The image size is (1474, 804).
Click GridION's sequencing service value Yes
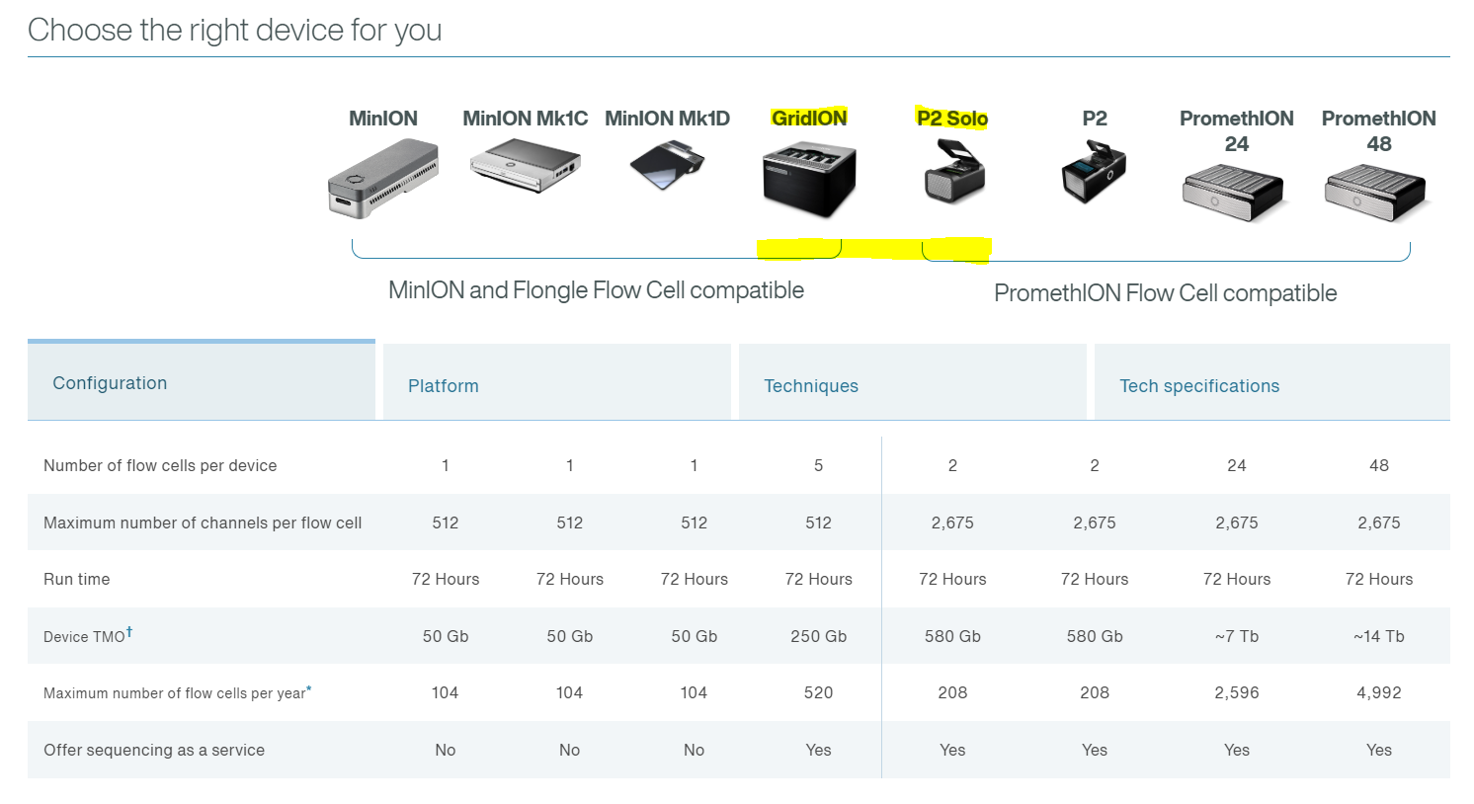(x=818, y=750)
